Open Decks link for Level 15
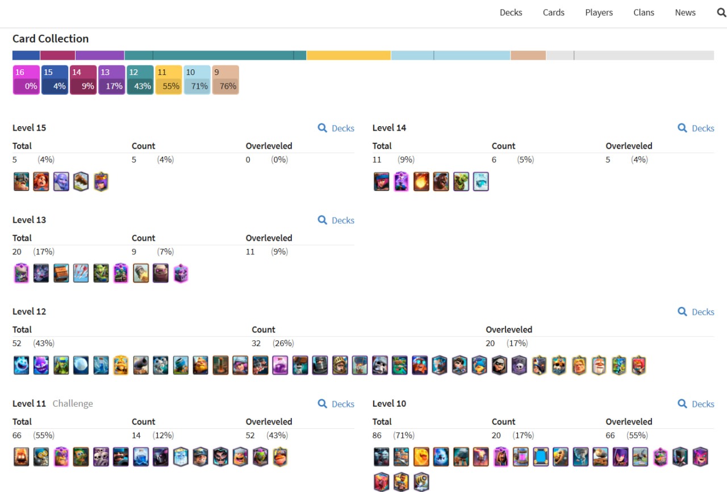Screen dimensions: 727x492 pyautogui.click(x=336, y=128)
